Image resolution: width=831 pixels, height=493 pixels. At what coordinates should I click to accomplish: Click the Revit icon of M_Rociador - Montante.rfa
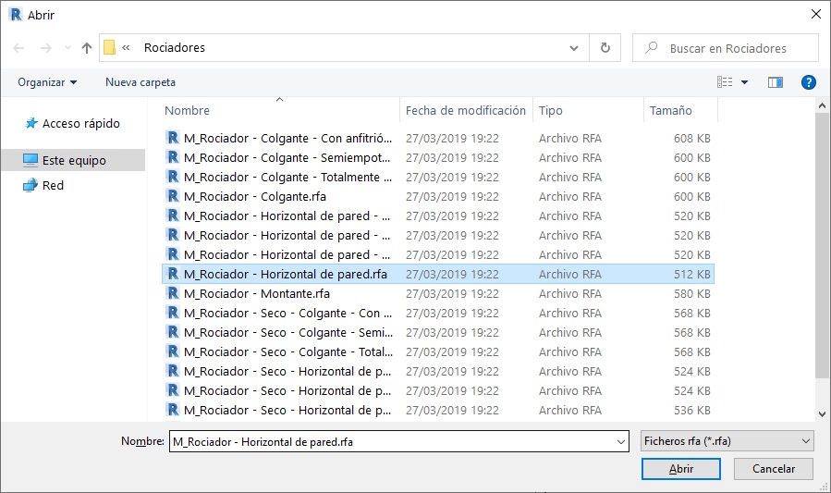(172, 293)
